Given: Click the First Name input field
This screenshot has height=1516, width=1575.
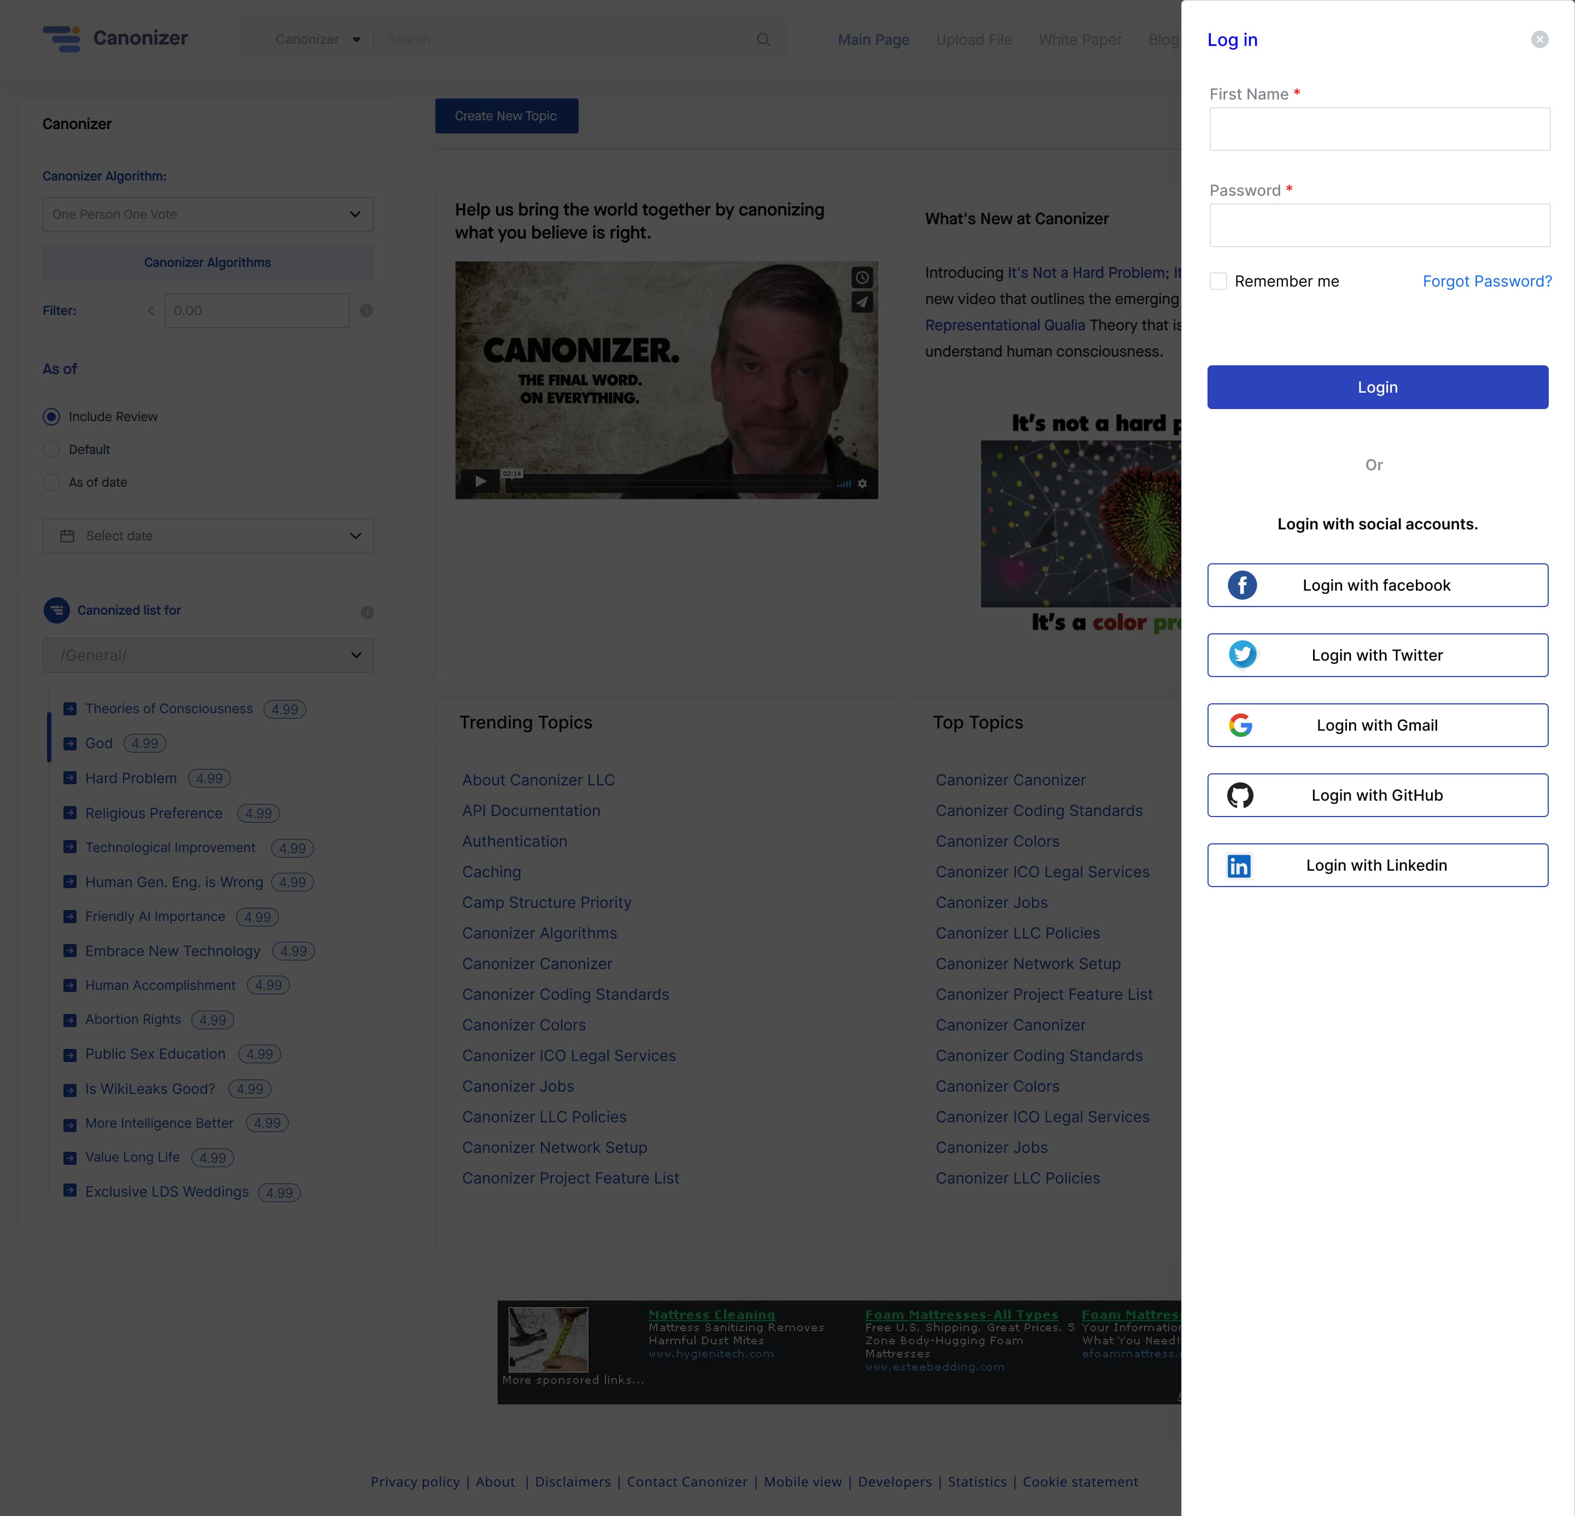Looking at the screenshot, I should coord(1379,130).
